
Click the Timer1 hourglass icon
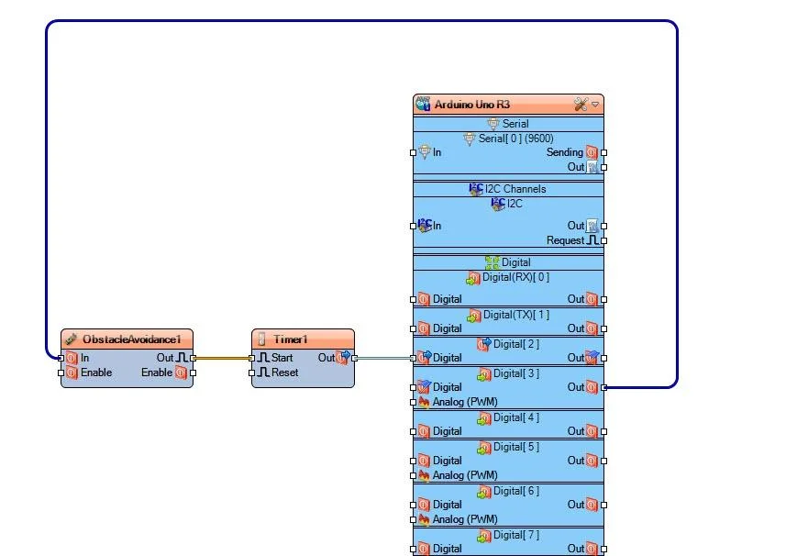coord(262,339)
